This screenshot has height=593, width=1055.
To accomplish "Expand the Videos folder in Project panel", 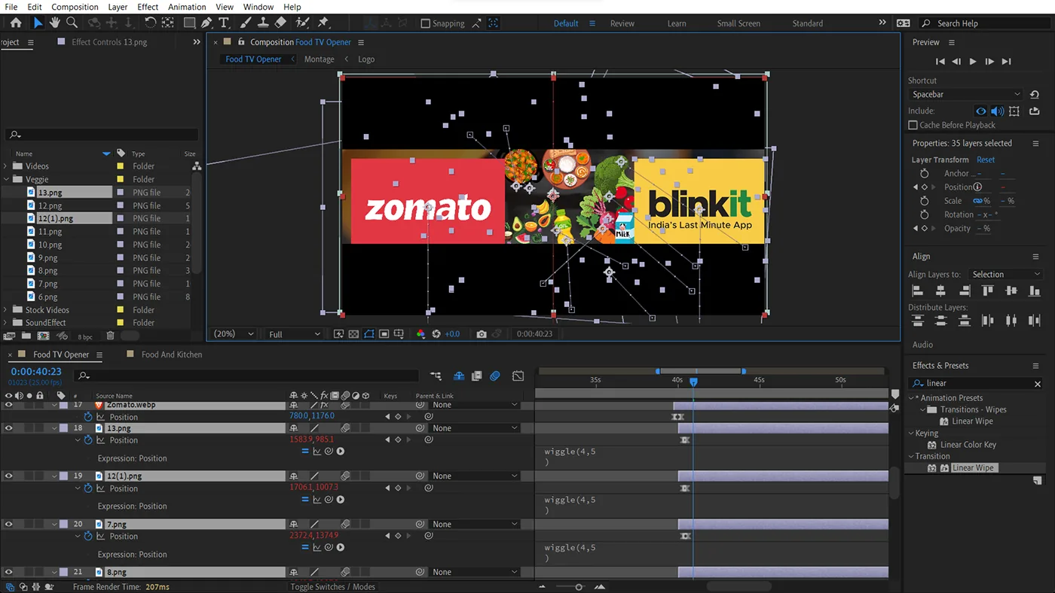I will pos(6,166).
